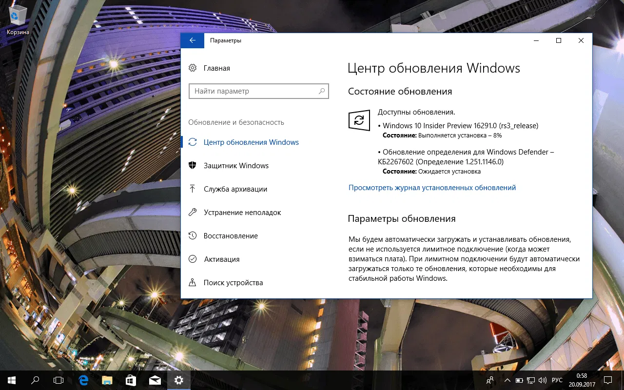
Task: Expand hidden icons in system tray
Action: pyautogui.click(x=507, y=380)
